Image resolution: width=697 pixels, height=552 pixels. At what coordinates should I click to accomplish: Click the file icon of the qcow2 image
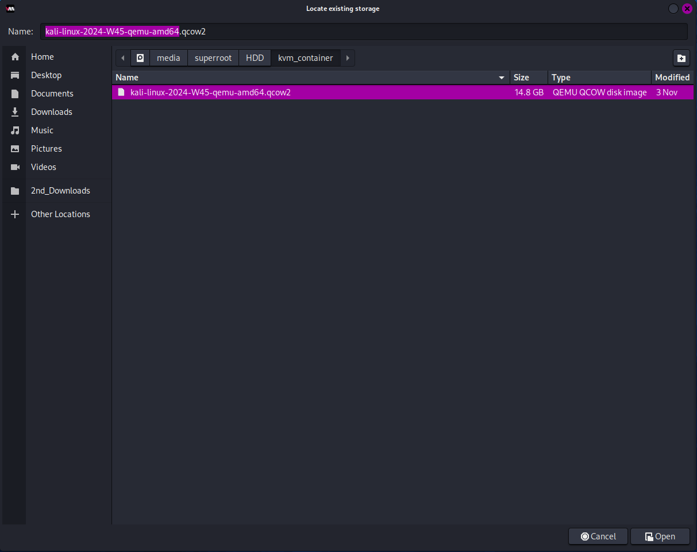click(x=121, y=92)
